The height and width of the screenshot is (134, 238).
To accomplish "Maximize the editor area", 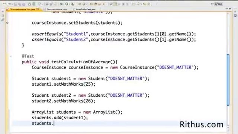I will (230, 9).
